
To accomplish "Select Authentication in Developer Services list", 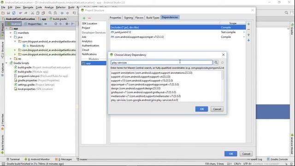I will tap(90, 46).
